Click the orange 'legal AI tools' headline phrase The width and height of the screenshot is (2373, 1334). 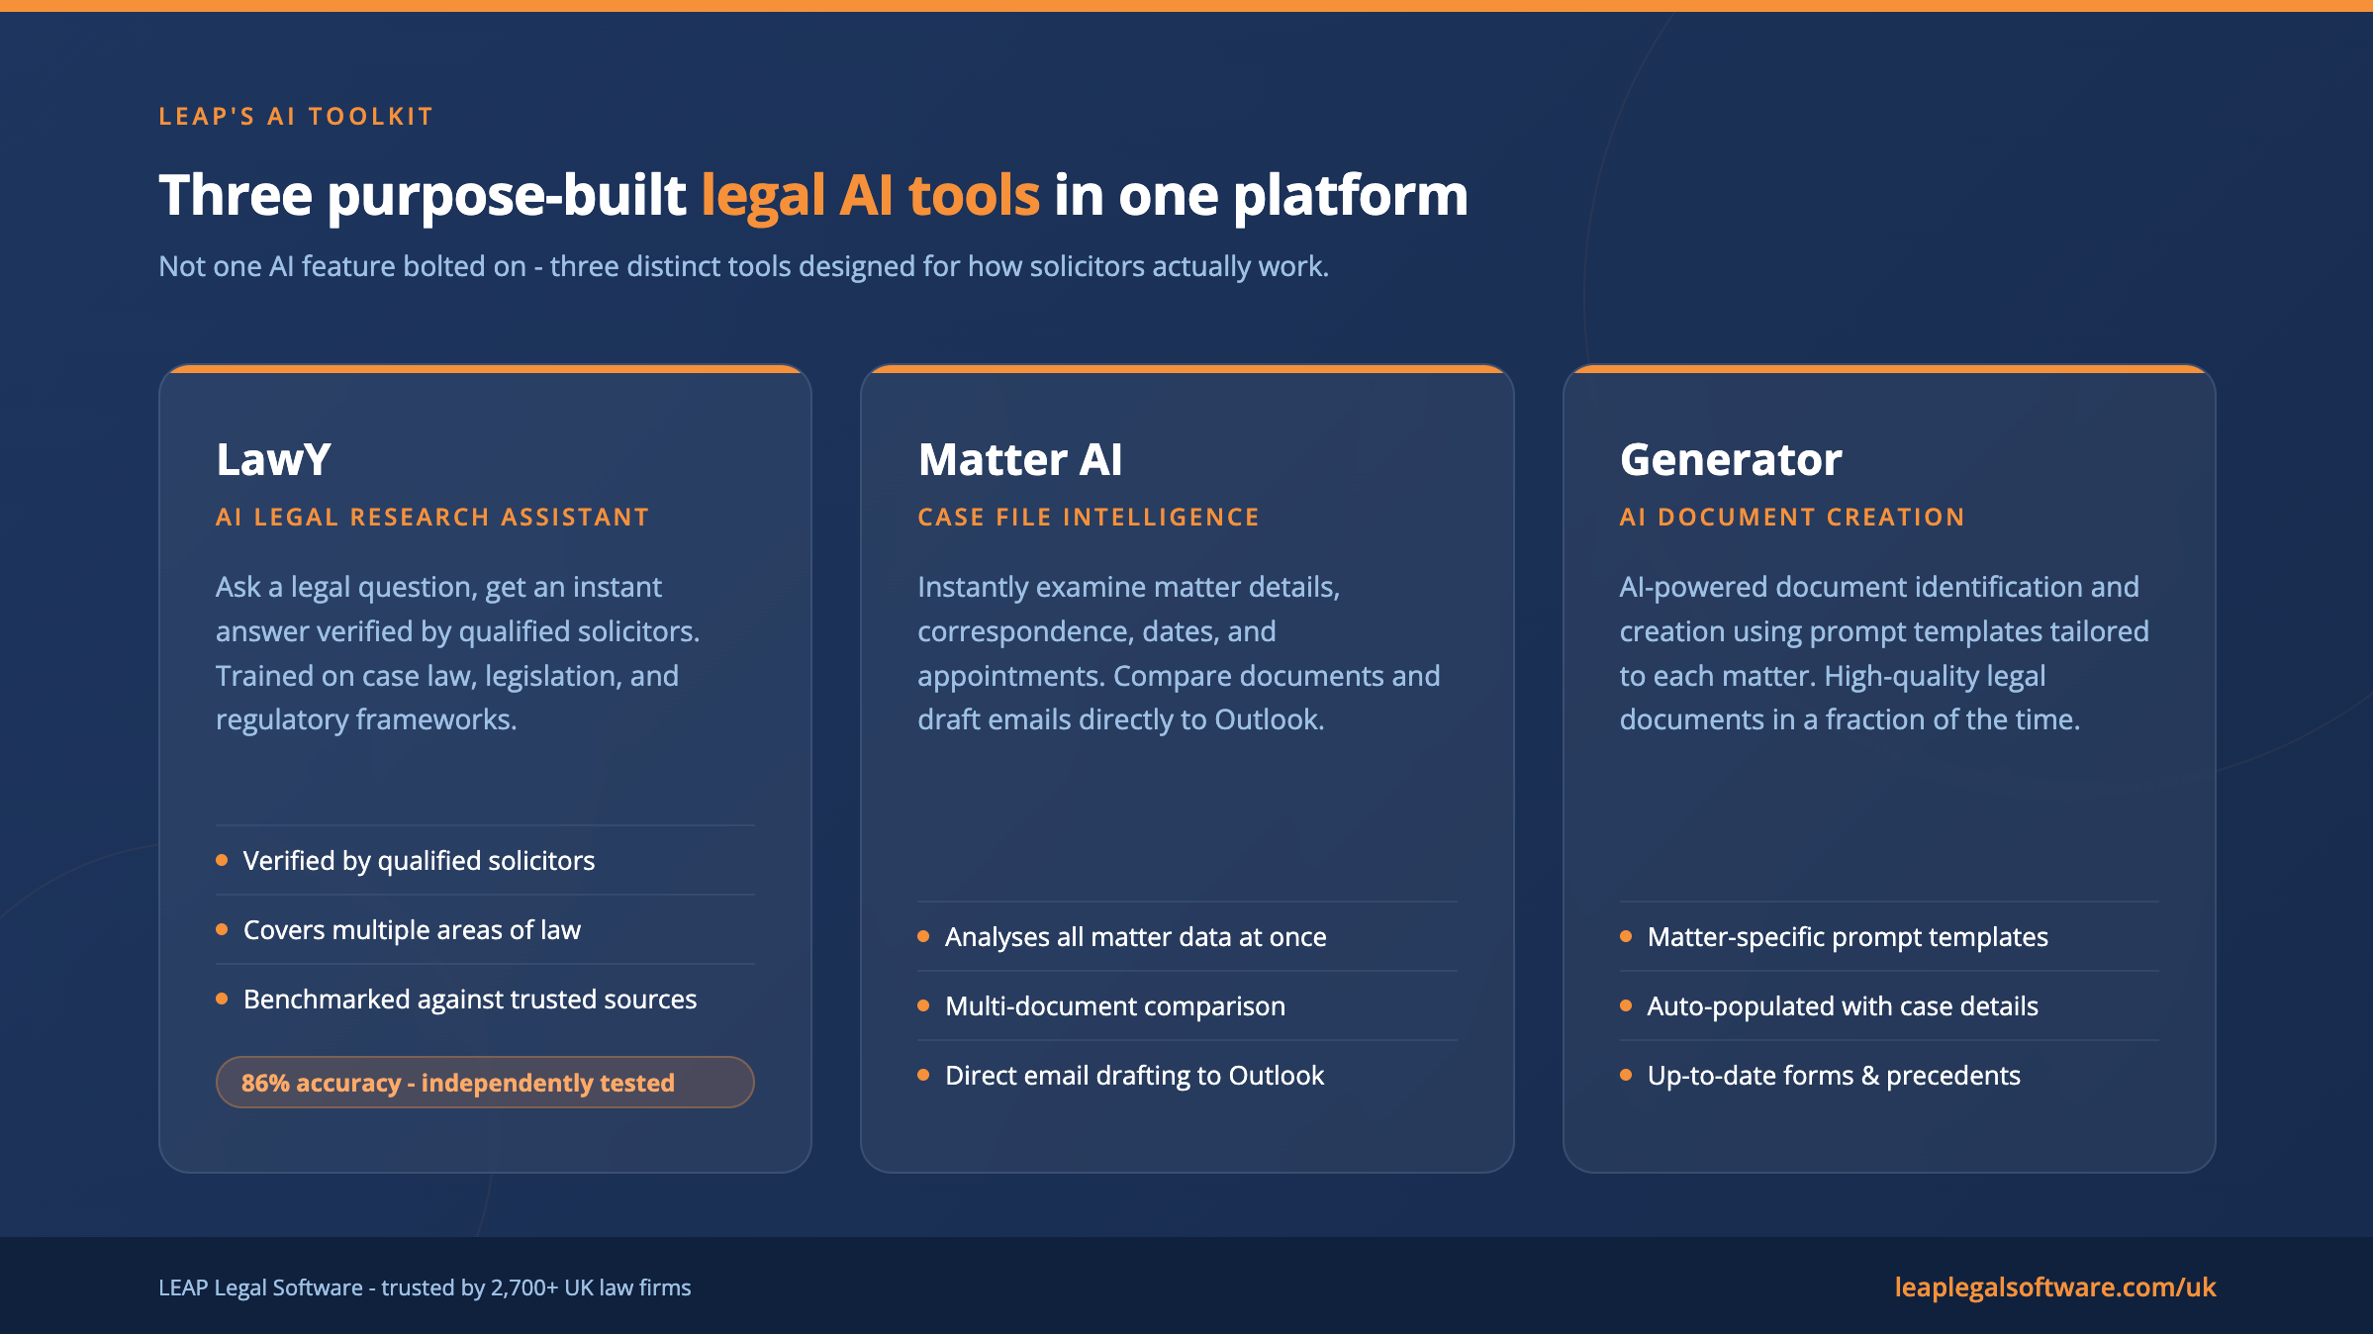(870, 195)
